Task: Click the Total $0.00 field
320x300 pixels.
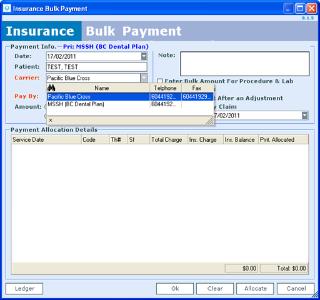Action: point(284,268)
